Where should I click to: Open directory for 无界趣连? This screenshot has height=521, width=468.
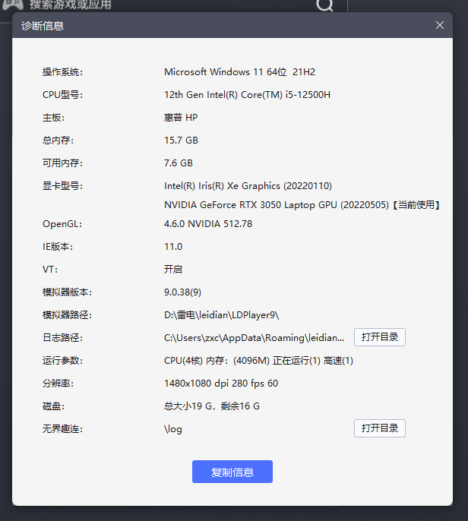(x=379, y=428)
